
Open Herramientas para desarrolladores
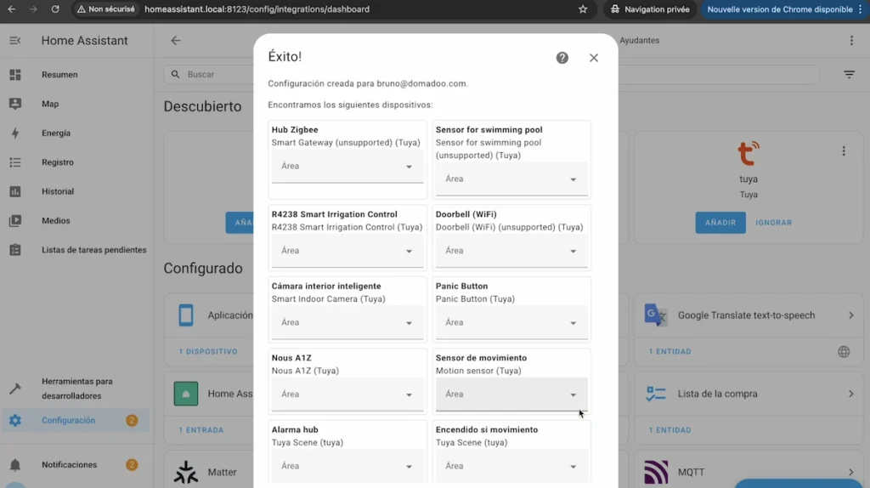[x=76, y=389]
